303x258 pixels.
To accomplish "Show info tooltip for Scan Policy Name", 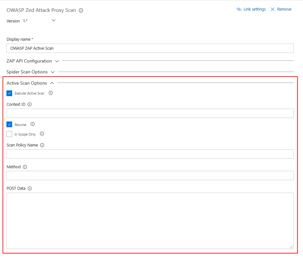I will point(42,145).
